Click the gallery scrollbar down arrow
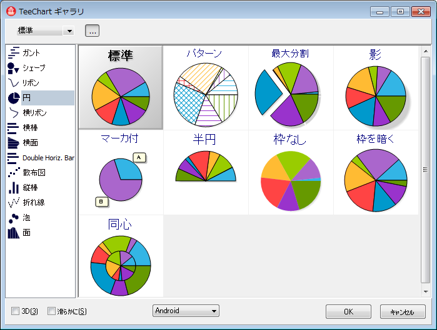Image resolution: width=437 pixels, height=330 pixels. pos(426,291)
